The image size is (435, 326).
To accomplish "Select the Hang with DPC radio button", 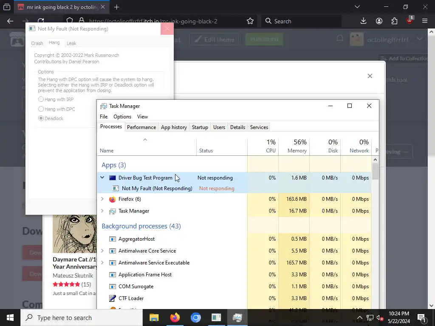I will click(41, 109).
